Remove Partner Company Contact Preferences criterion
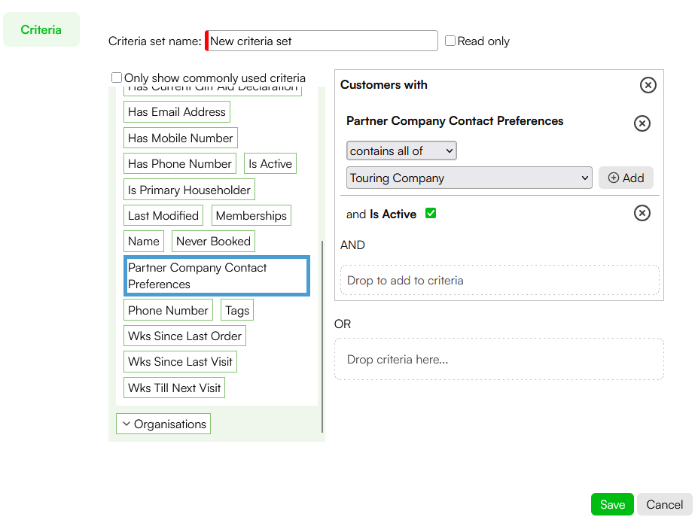 pos(642,123)
